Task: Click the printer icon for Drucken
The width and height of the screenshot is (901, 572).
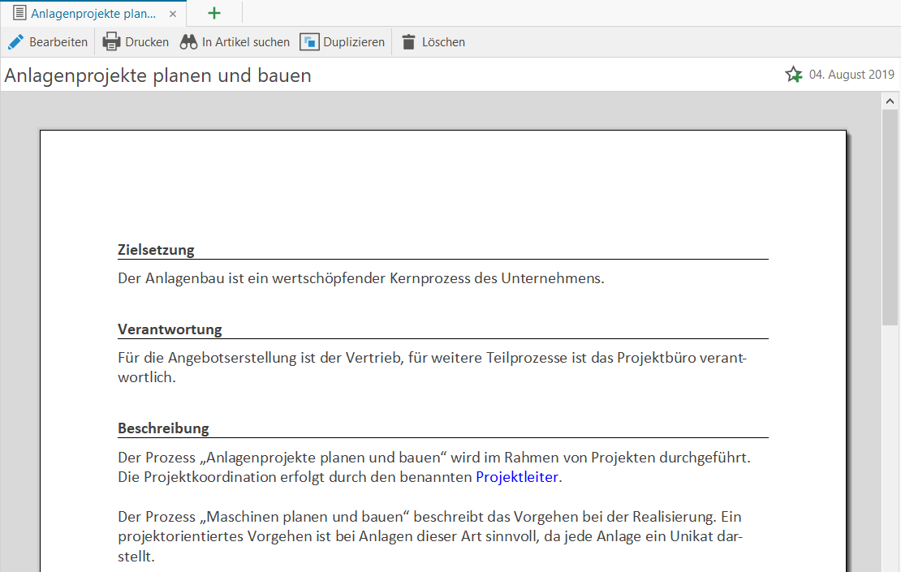Action: pos(111,42)
